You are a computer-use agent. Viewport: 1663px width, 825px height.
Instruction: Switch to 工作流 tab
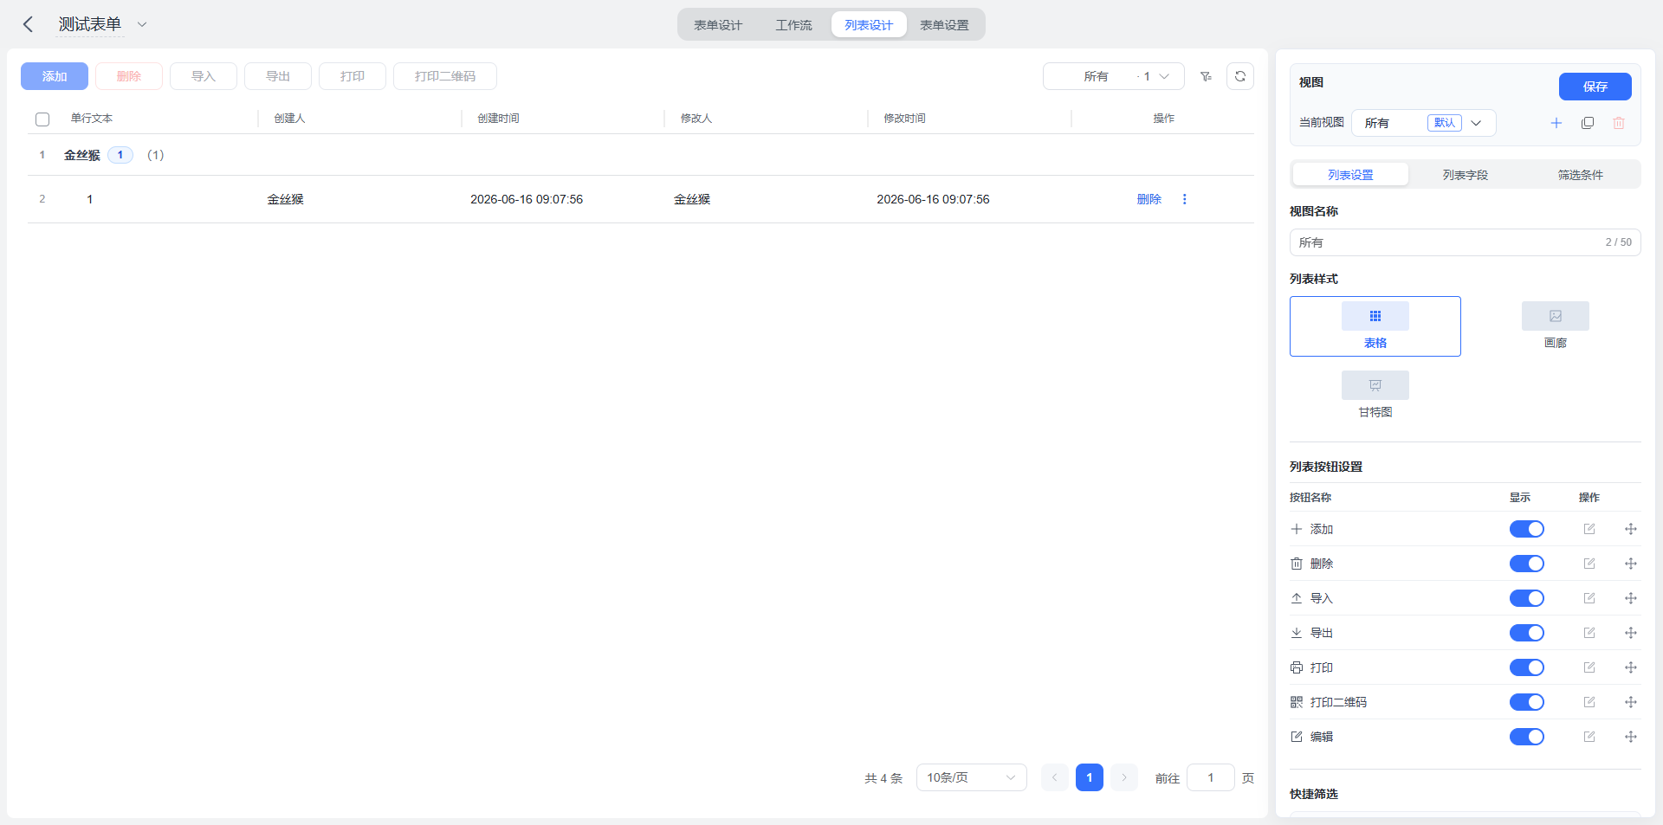[793, 25]
